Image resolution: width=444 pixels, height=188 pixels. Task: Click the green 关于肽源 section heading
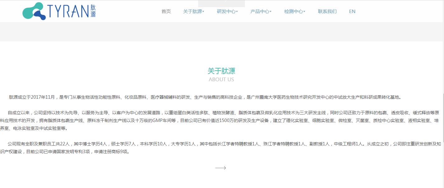coord(221,71)
